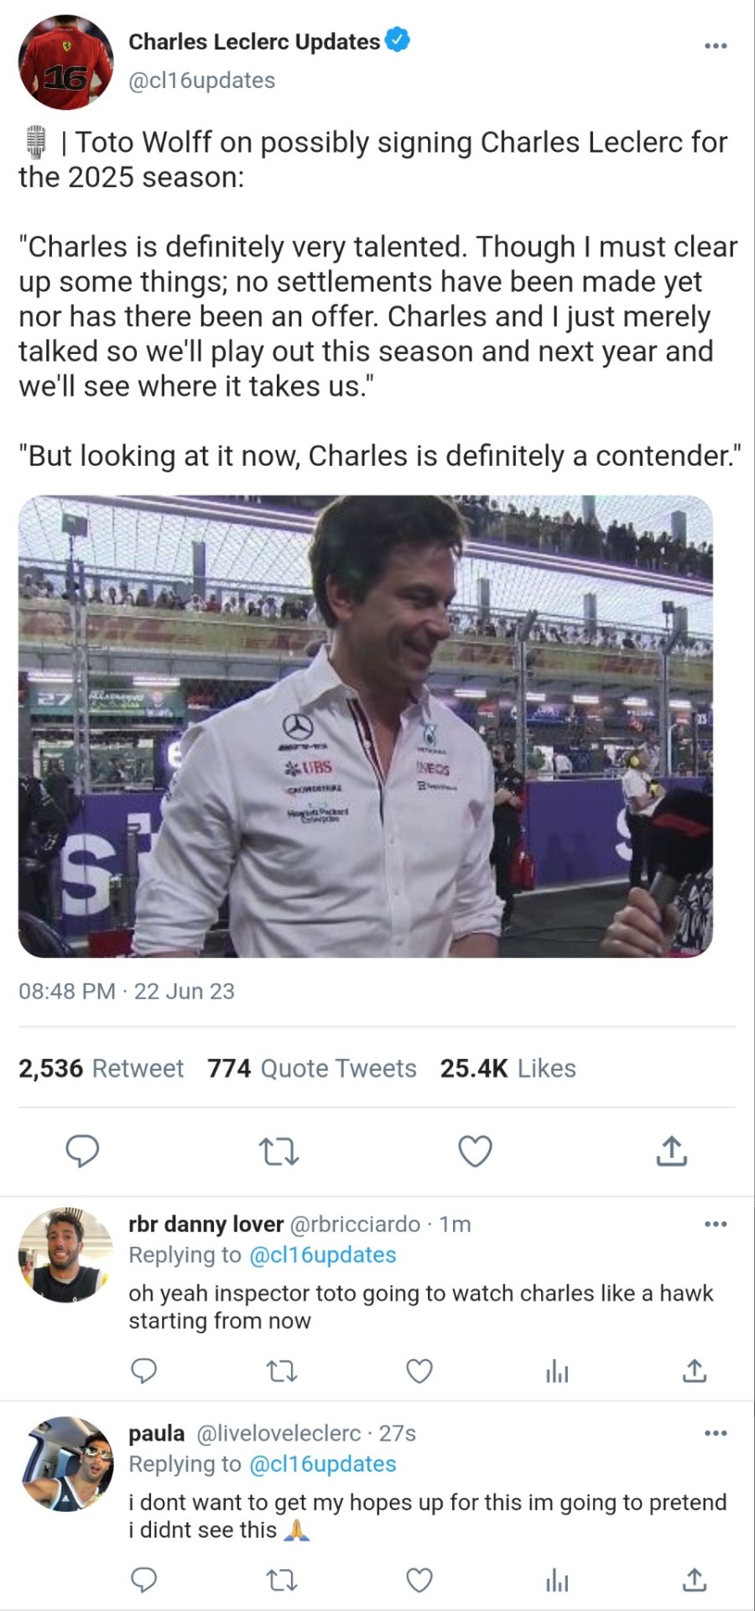Open Charles Leclerc Updates profile picture
Screen dimensions: 755x1611
[65, 62]
